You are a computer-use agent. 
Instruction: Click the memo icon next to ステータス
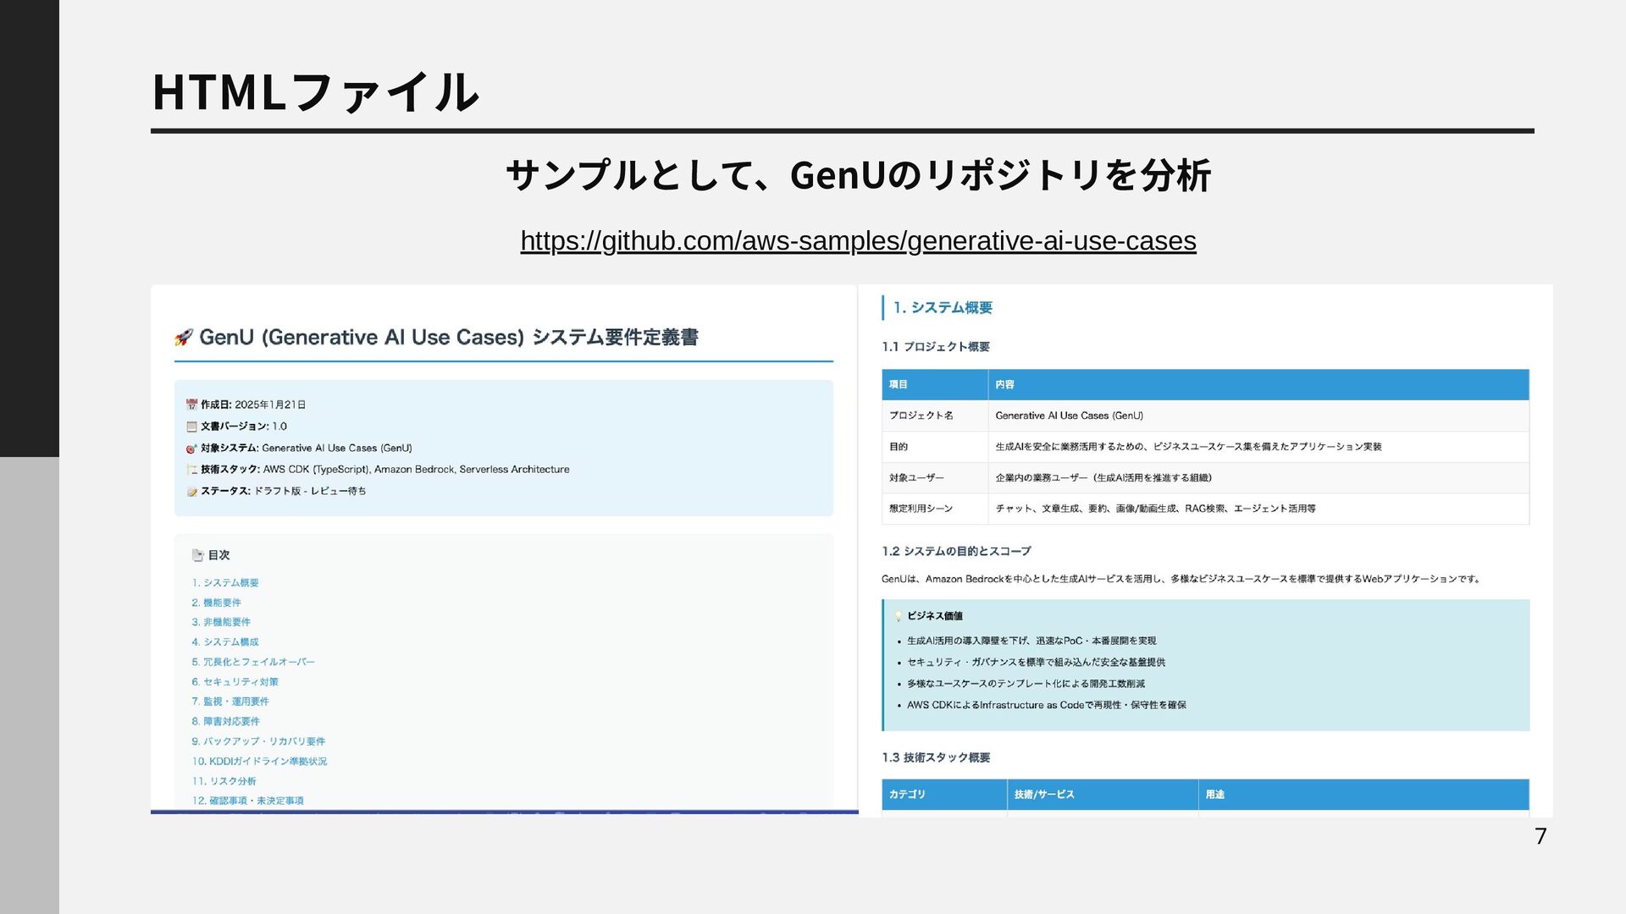coord(191,492)
